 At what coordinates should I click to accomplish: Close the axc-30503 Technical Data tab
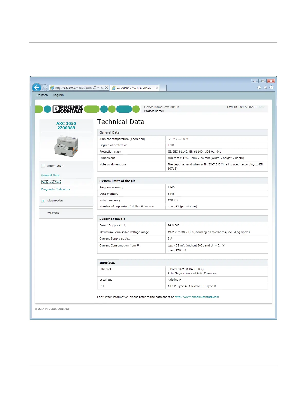157,88
